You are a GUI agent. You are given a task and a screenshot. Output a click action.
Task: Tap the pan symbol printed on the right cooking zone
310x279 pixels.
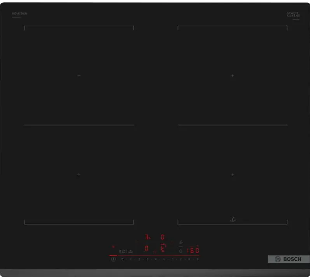pos(233,219)
